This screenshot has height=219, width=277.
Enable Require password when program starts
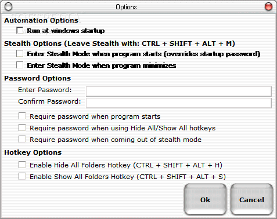click(22, 116)
